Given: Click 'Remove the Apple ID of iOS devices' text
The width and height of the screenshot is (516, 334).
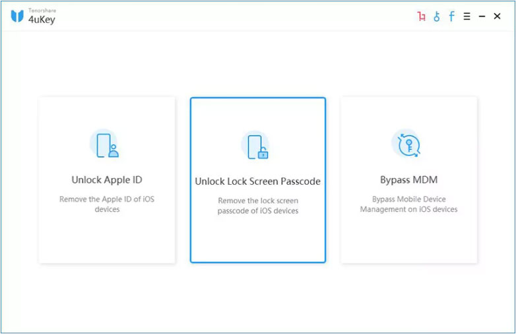Looking at the screenshot, I should 107,204.
